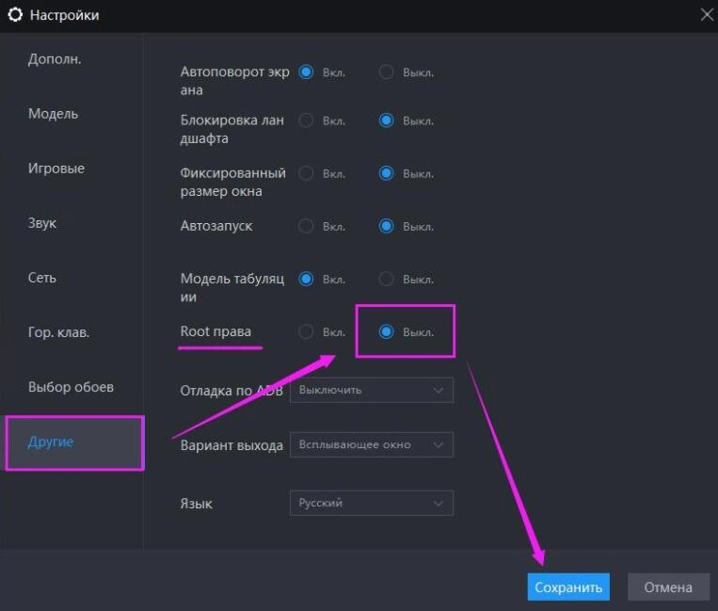Viewport: 718px width, 611px height.
Task: Open the Язык language dropdown
Action: pyautogui.click(x=371, y=503)
